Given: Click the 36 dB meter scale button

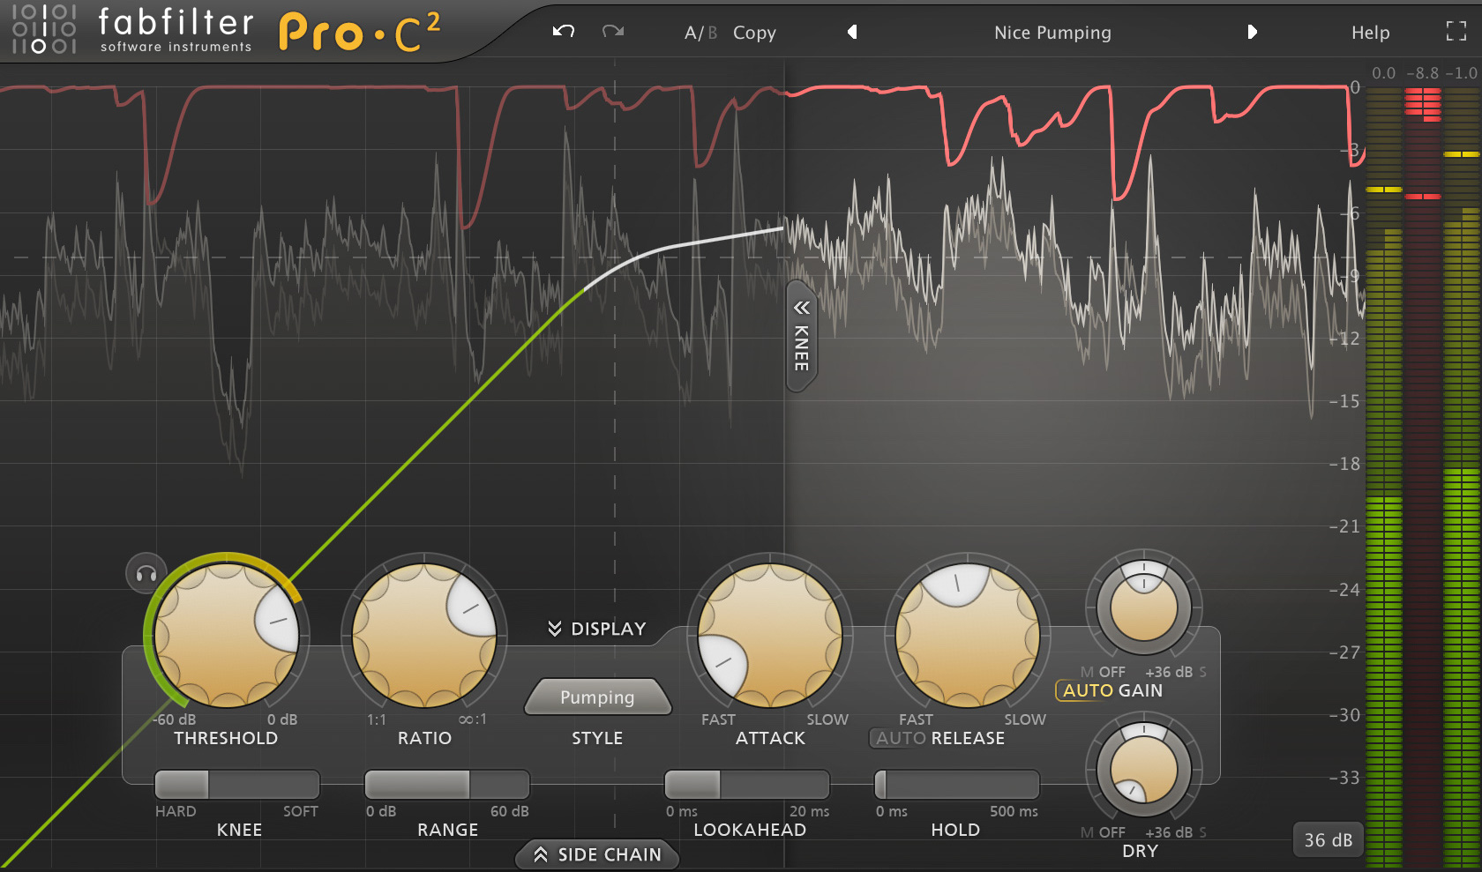Looking at the screenshot, I should pyautogui.click(x=1328, y=839).
